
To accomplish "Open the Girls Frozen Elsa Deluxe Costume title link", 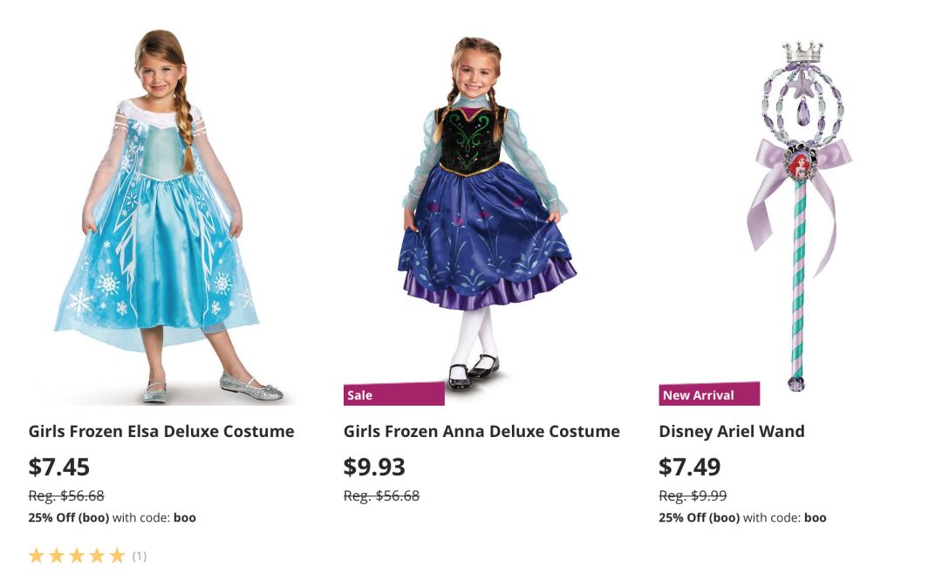I will point(161,431).
